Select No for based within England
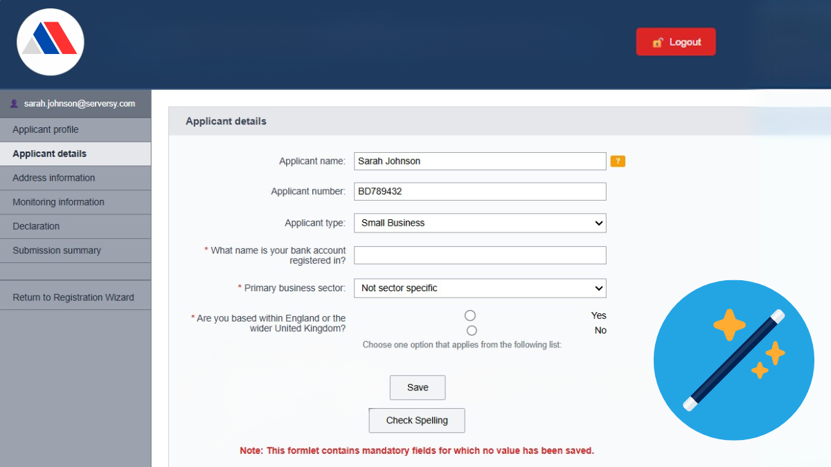831x467 pixels. 472,331
